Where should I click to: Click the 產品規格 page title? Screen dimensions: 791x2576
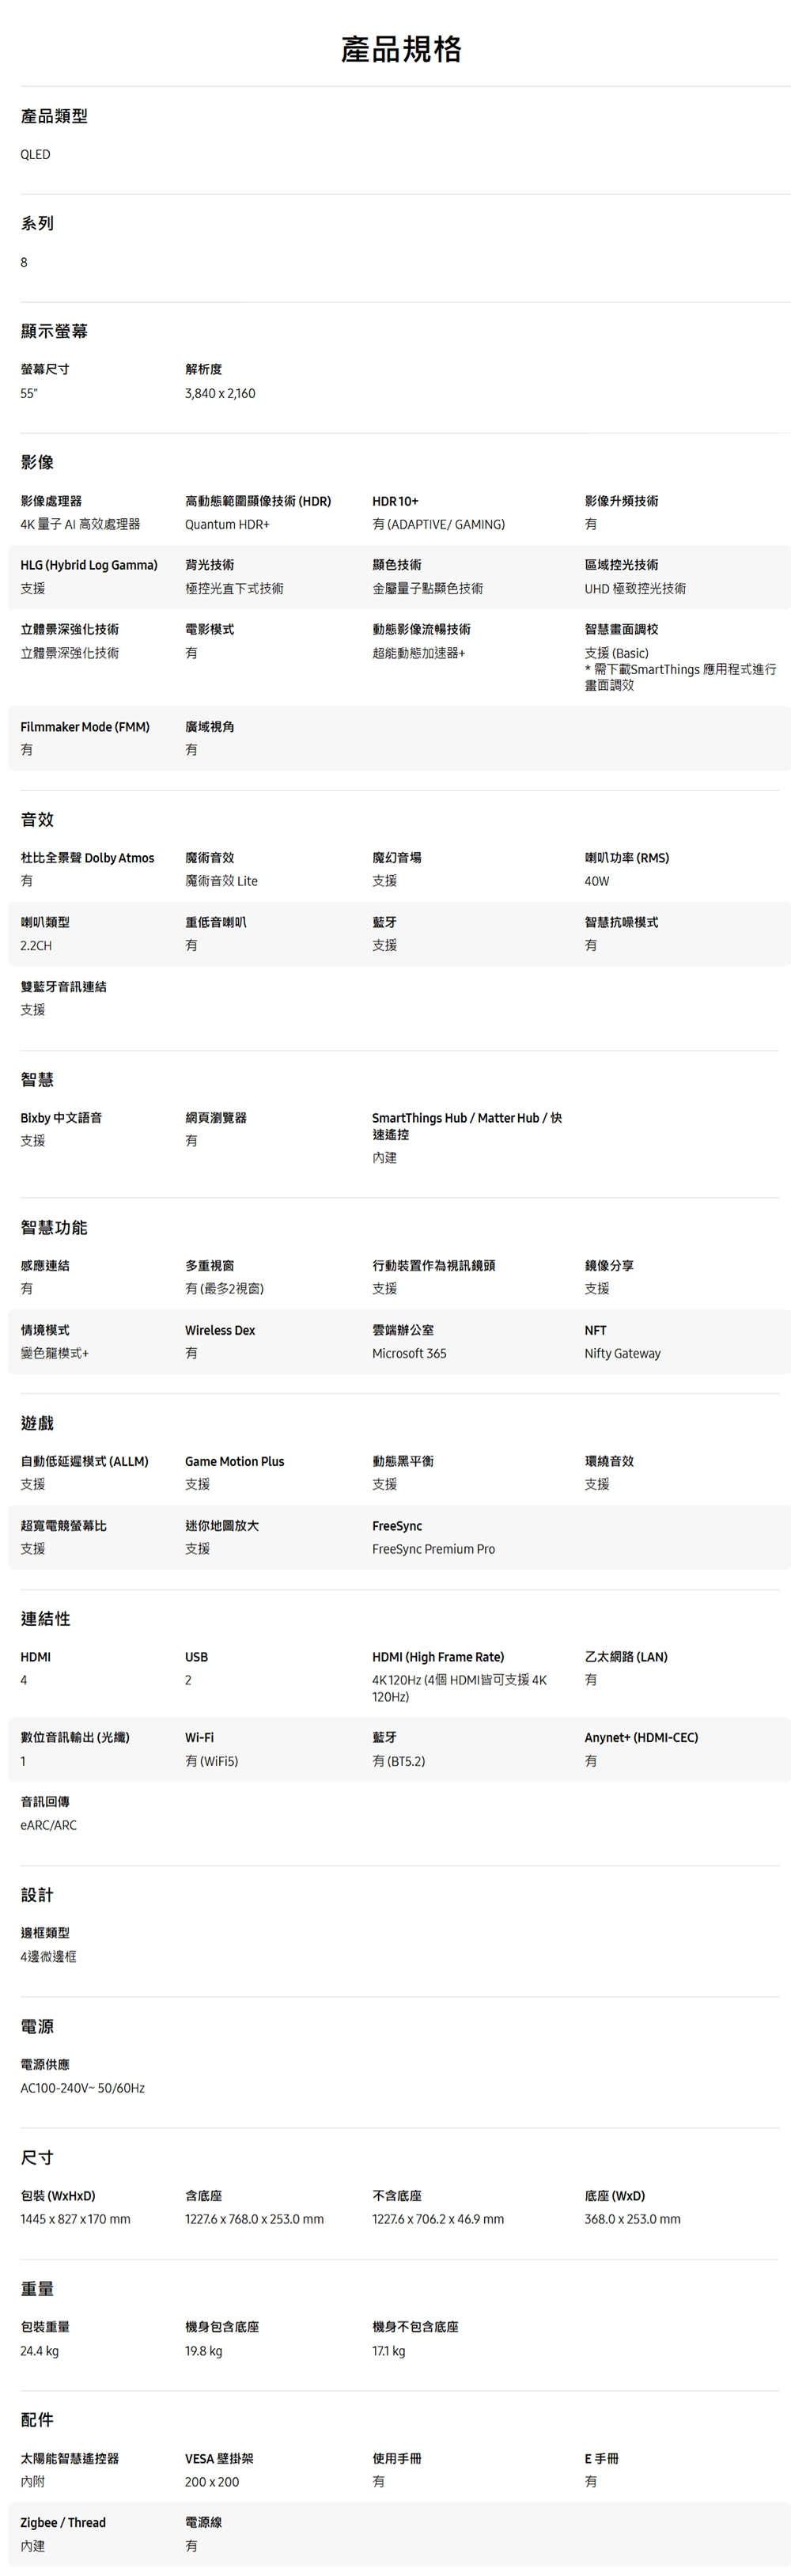click(x=401, y=49)
